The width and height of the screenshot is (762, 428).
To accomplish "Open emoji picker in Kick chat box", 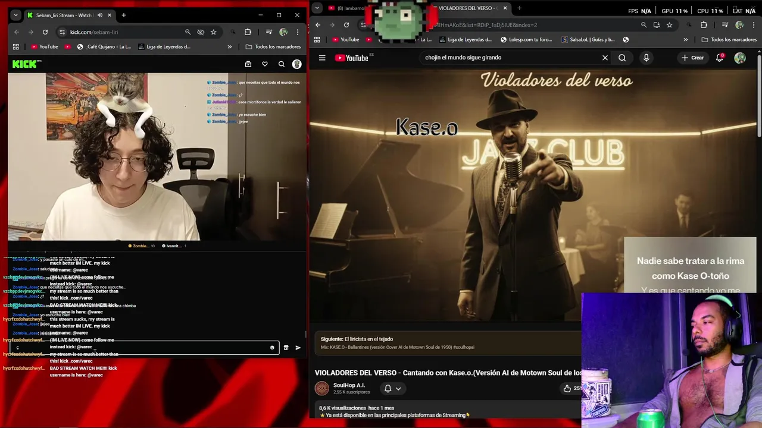I will click(272, 348).
